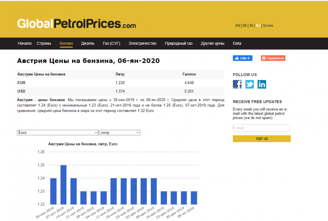Click the Facebook icon under Follow Us
Viewport: 328px width, 221px height.
237,84
